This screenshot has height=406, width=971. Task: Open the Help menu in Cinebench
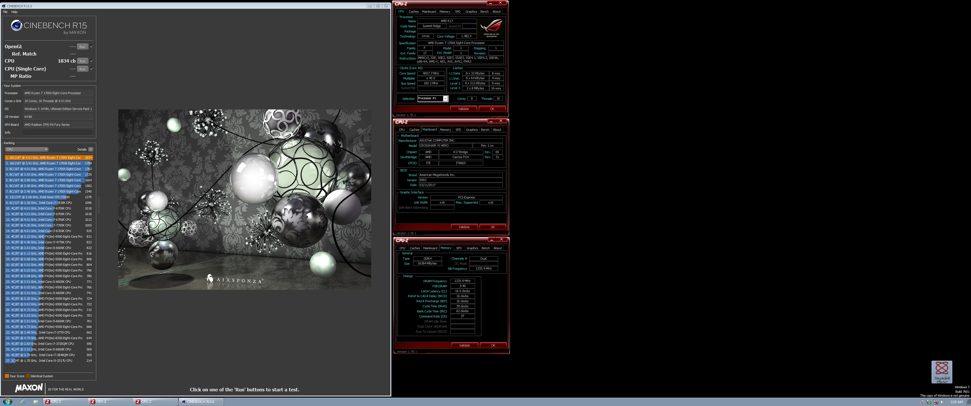pyautogui.click(x=14, y=12)
